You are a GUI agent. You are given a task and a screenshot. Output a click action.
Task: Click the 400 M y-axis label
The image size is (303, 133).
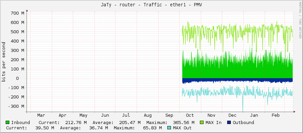pos(17,41)
